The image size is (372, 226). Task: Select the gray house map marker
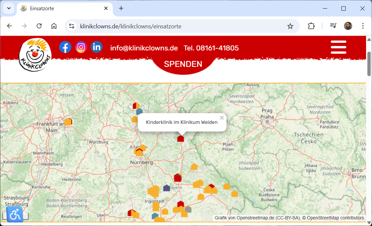188,209
